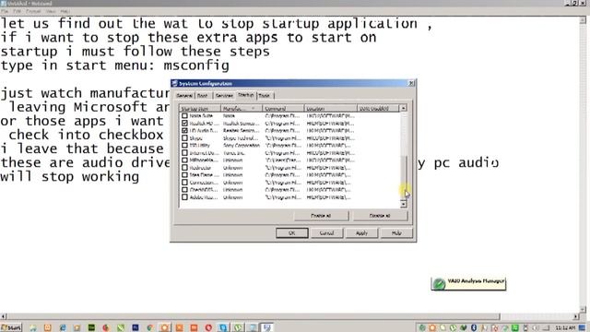
Task: Click the system tray clock
Action: tap(565, 328)
